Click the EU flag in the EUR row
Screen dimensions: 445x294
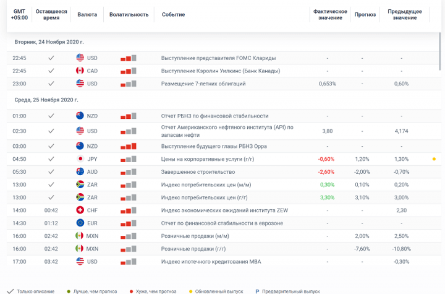[x=80, y=223]
